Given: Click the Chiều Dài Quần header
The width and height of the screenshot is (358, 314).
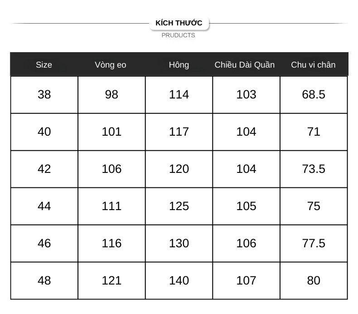Looking at the screenshot, I should [245, 65].
